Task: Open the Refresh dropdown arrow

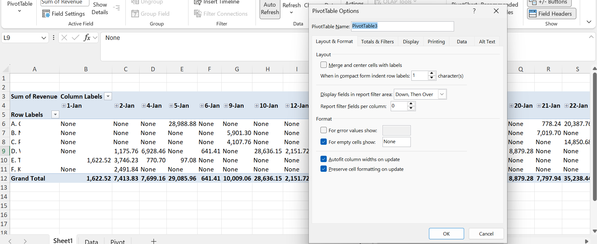Action: click(x=291, y=13)
